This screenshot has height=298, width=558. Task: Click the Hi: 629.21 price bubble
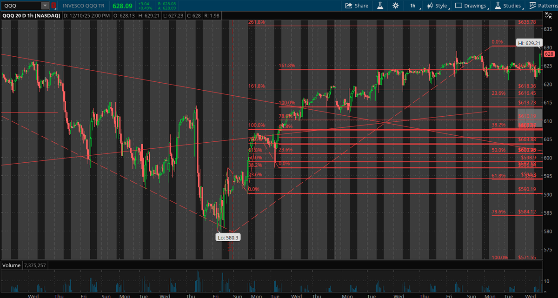point(530,43)
